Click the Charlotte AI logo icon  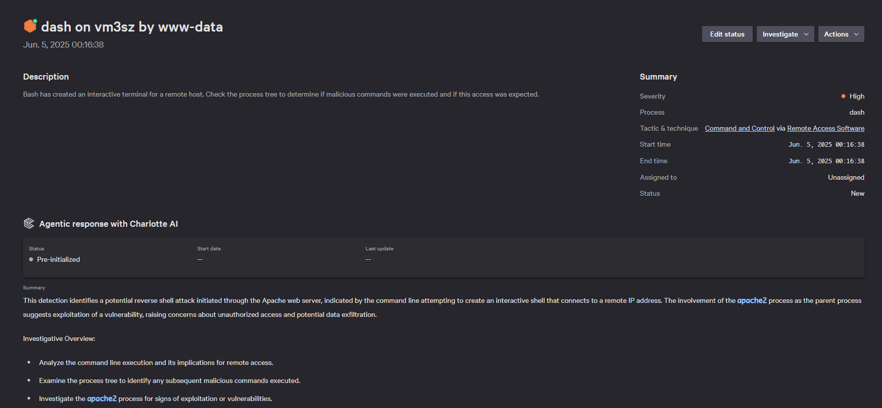click(29, 223)
